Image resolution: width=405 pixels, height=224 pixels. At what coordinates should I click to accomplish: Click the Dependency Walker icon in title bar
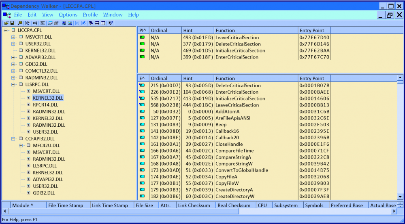pos(5,6)
